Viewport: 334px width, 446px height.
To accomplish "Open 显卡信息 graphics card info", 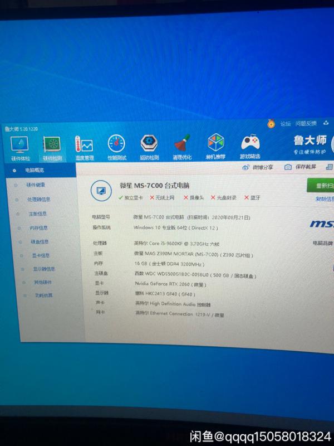I will click(x=41, y=255).
